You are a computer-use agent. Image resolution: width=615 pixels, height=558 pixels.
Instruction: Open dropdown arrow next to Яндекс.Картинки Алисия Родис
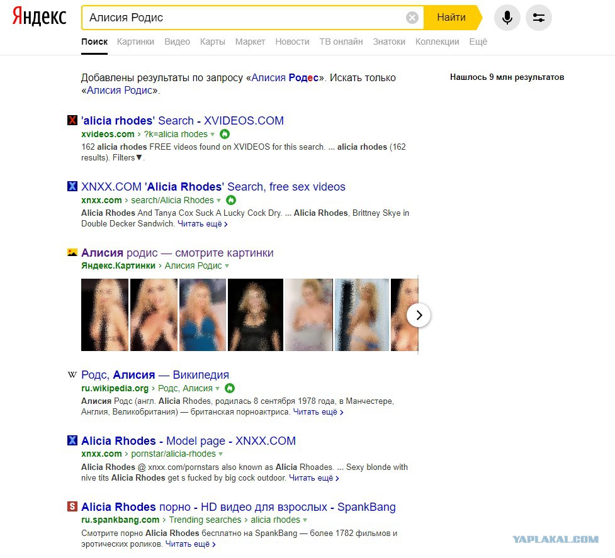tap(227, 266)
